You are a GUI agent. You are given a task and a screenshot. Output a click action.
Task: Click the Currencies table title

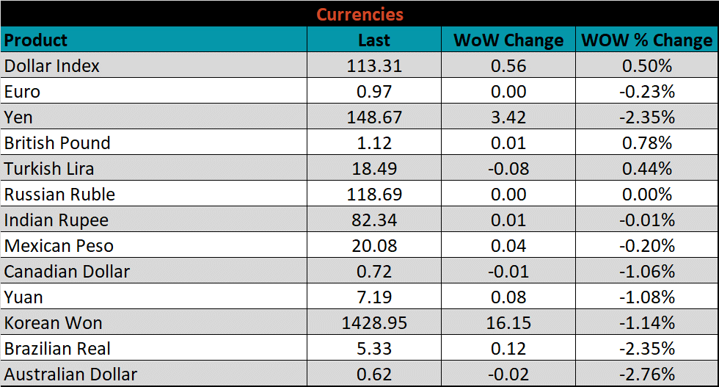(359, 14)
